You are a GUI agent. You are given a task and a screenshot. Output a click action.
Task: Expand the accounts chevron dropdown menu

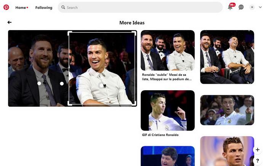click(260, 7)
